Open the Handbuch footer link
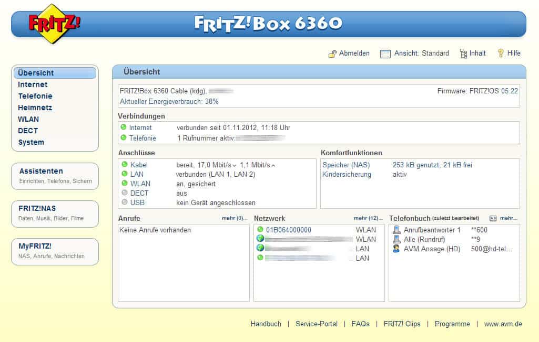 click(266, 324)
